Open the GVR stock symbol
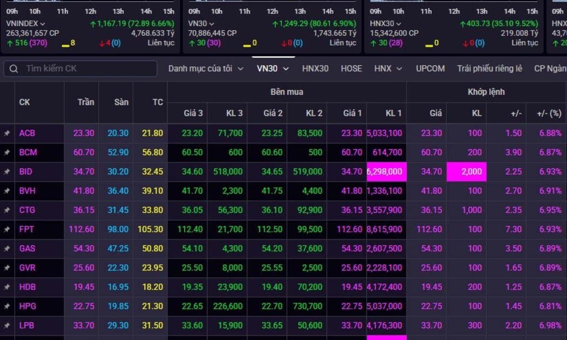The image size is (567, 340). (27, 268)
